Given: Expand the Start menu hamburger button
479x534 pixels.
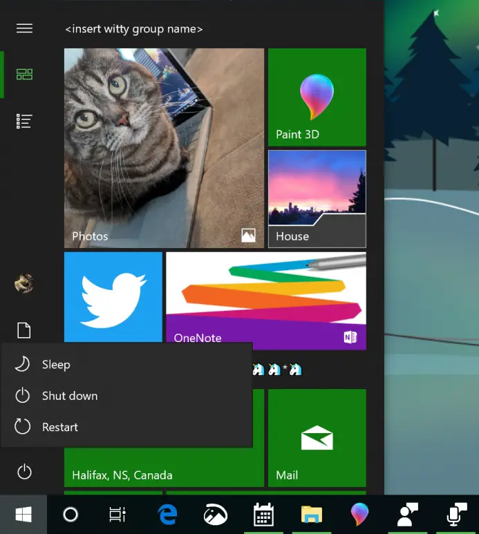Looking at the screenshot, I should pyautogui.click(x=24, y=28).
